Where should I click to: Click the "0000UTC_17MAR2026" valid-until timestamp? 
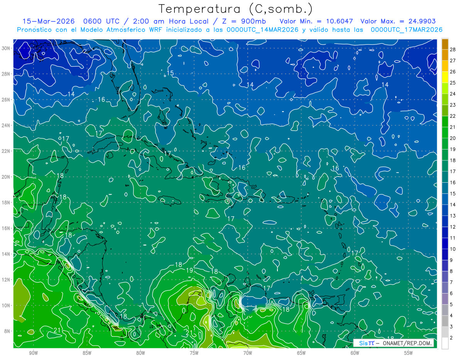[x=406, y=29]
